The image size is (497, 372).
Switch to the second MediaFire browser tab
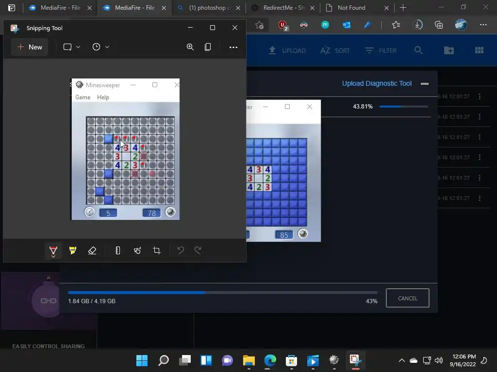[x=134, y=8]
